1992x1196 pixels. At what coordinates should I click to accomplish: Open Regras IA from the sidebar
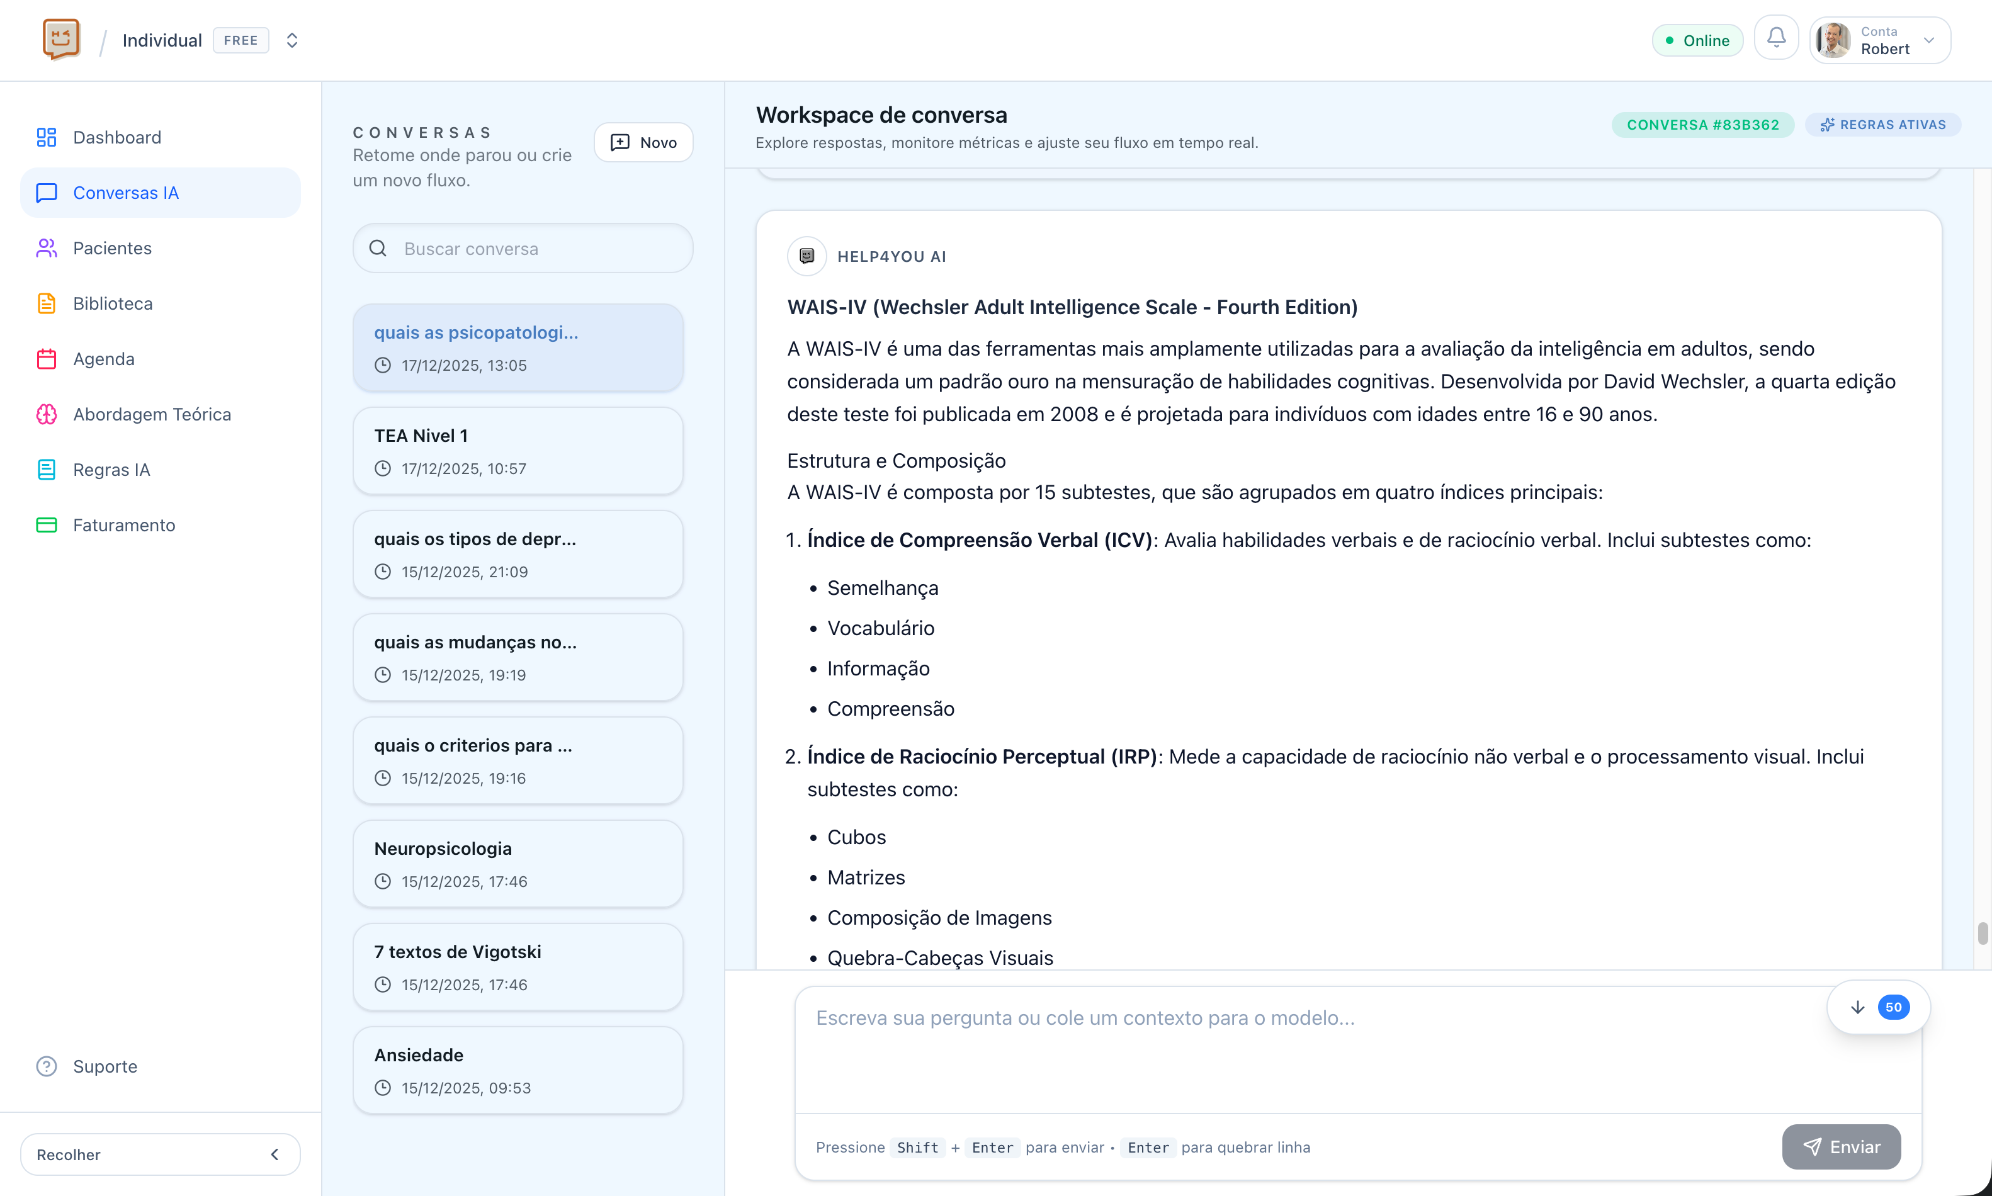pos(110,469)
